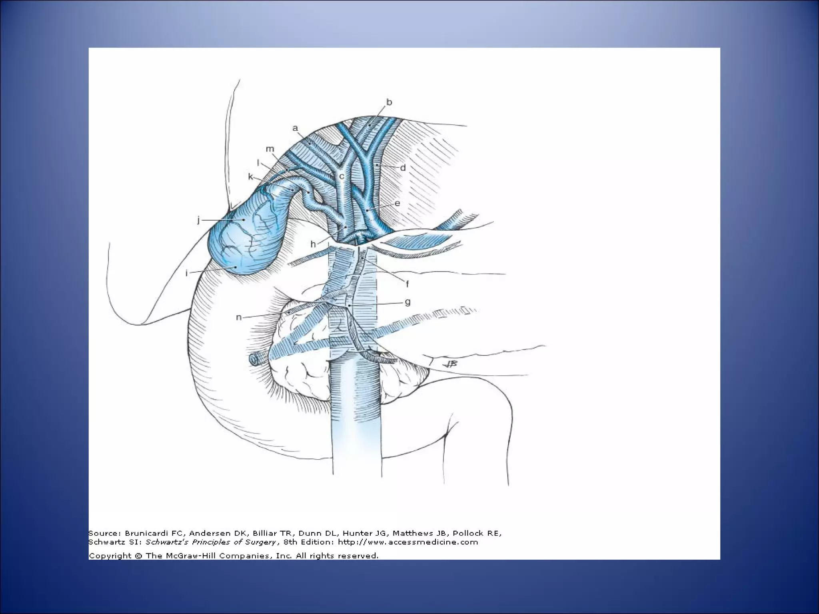Screen dimensions: 819x614
Task: Click the label letter 'd' on the right
Action: click(x=403, y=168)
